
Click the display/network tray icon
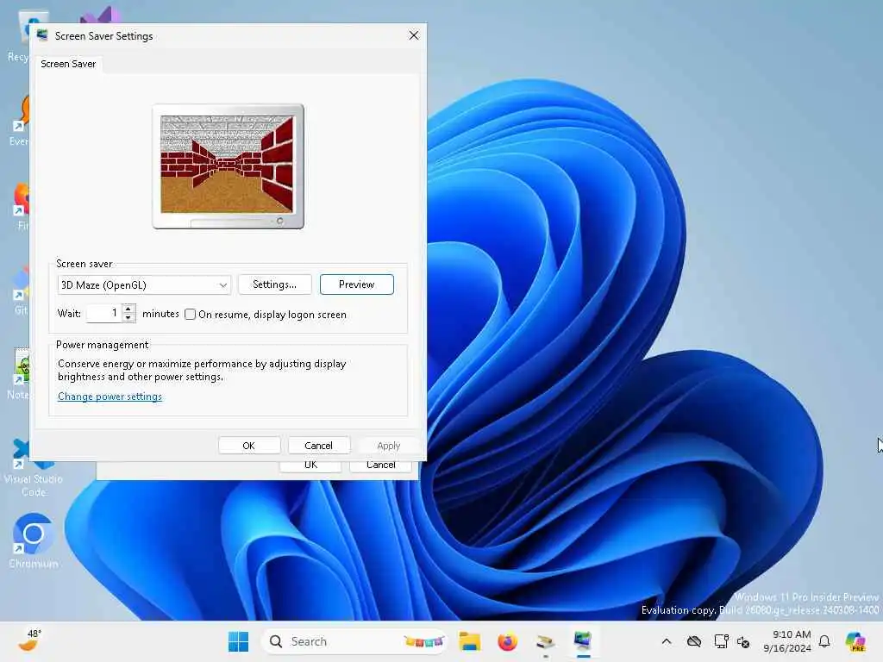(x=721, y=641)
